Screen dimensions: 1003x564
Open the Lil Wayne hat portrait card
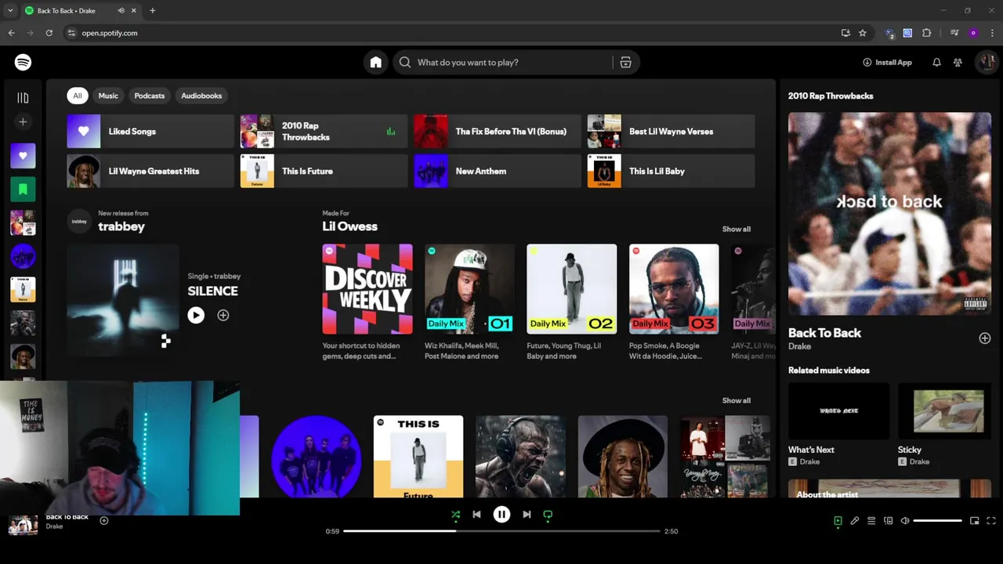pyautogui.click(x=623, y=457)
